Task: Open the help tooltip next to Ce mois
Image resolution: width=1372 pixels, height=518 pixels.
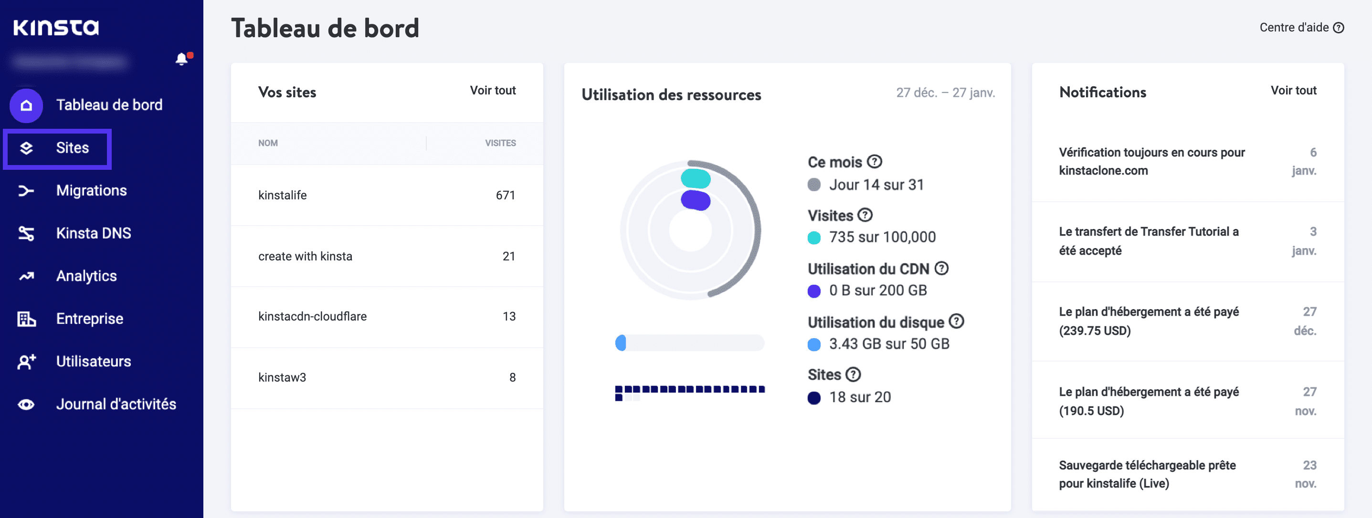Action: [875, 161]
